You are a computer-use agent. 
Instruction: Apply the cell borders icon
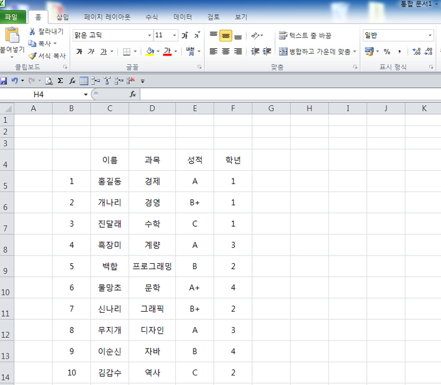tap(127, 51)
